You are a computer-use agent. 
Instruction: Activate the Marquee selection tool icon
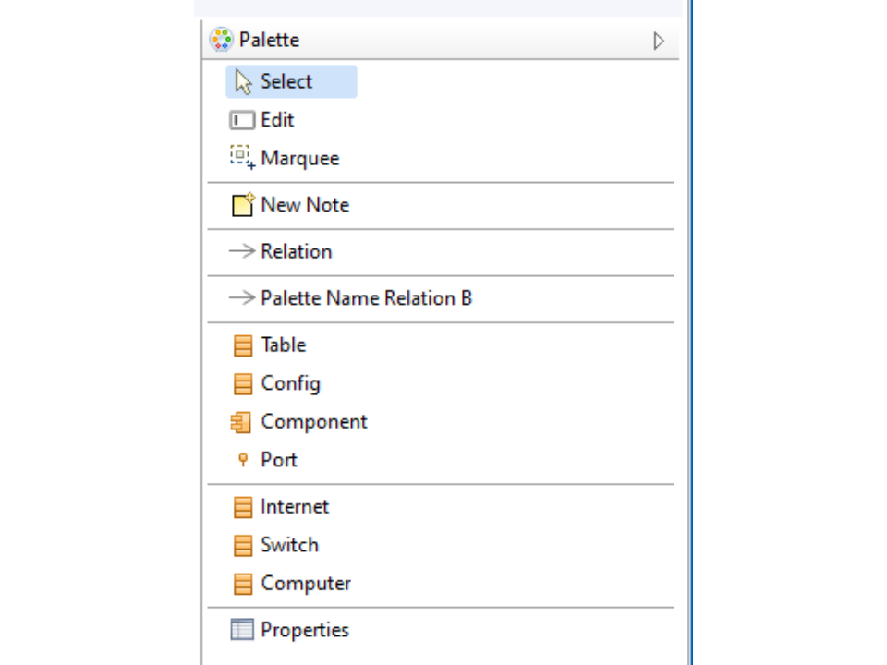[242, 158]
